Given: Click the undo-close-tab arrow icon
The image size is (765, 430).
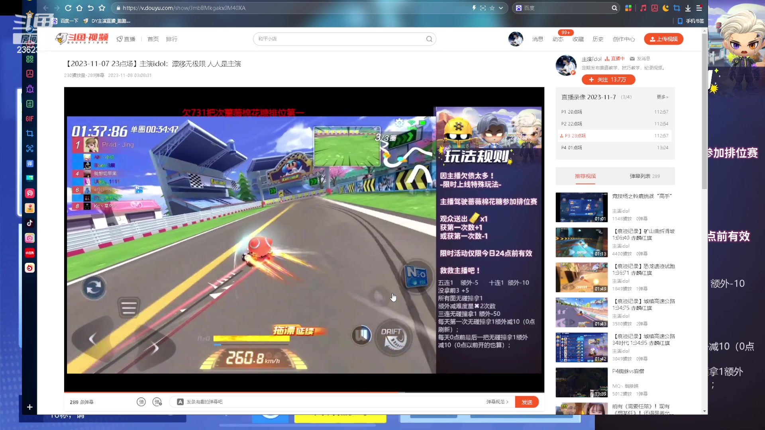Looking at the screenshot, I should (90, 8).
